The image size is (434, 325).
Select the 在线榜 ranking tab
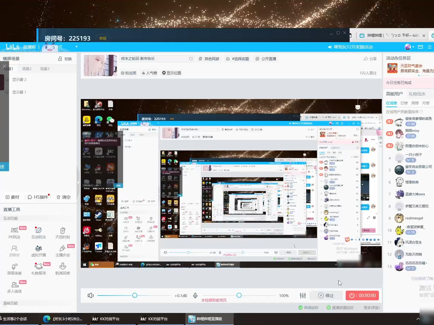click(x=392, y=103)
